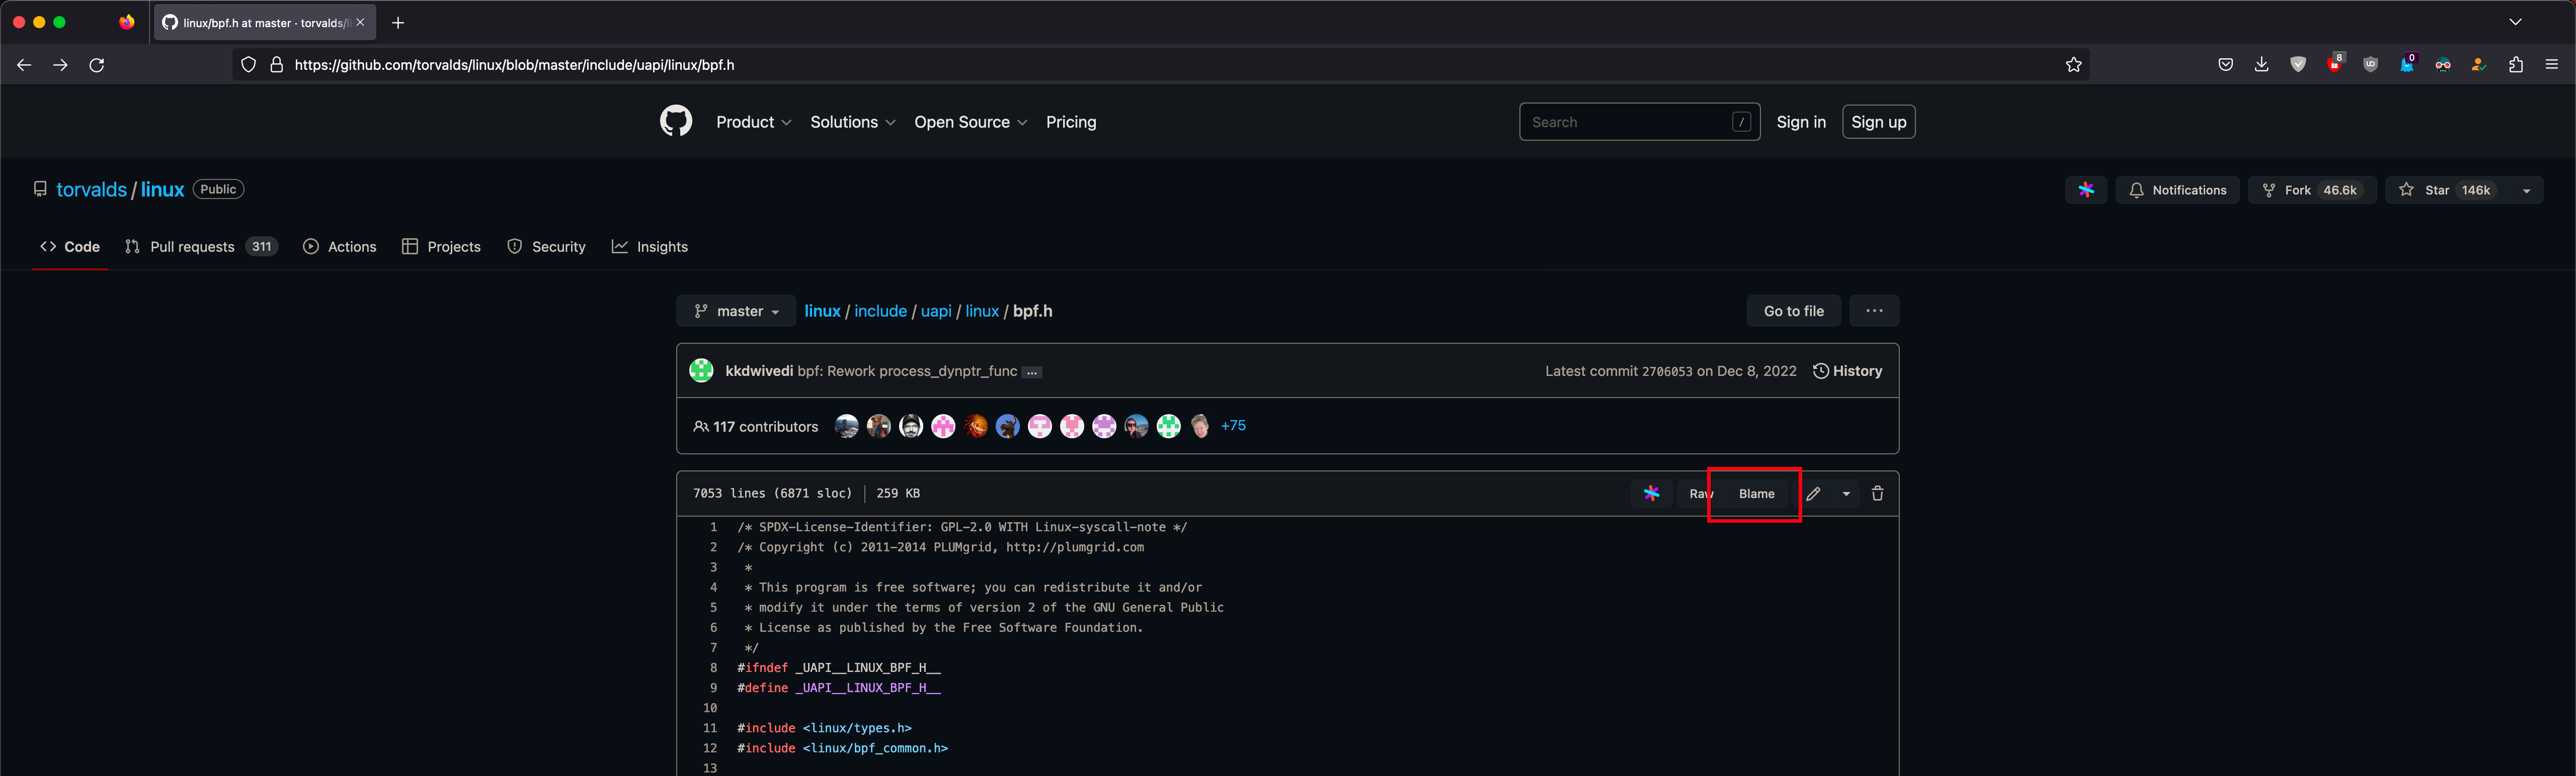Delete this file using trash icon
Image resolution: width=2576 pixels, height=776 pixels.
click(1877, 494)
